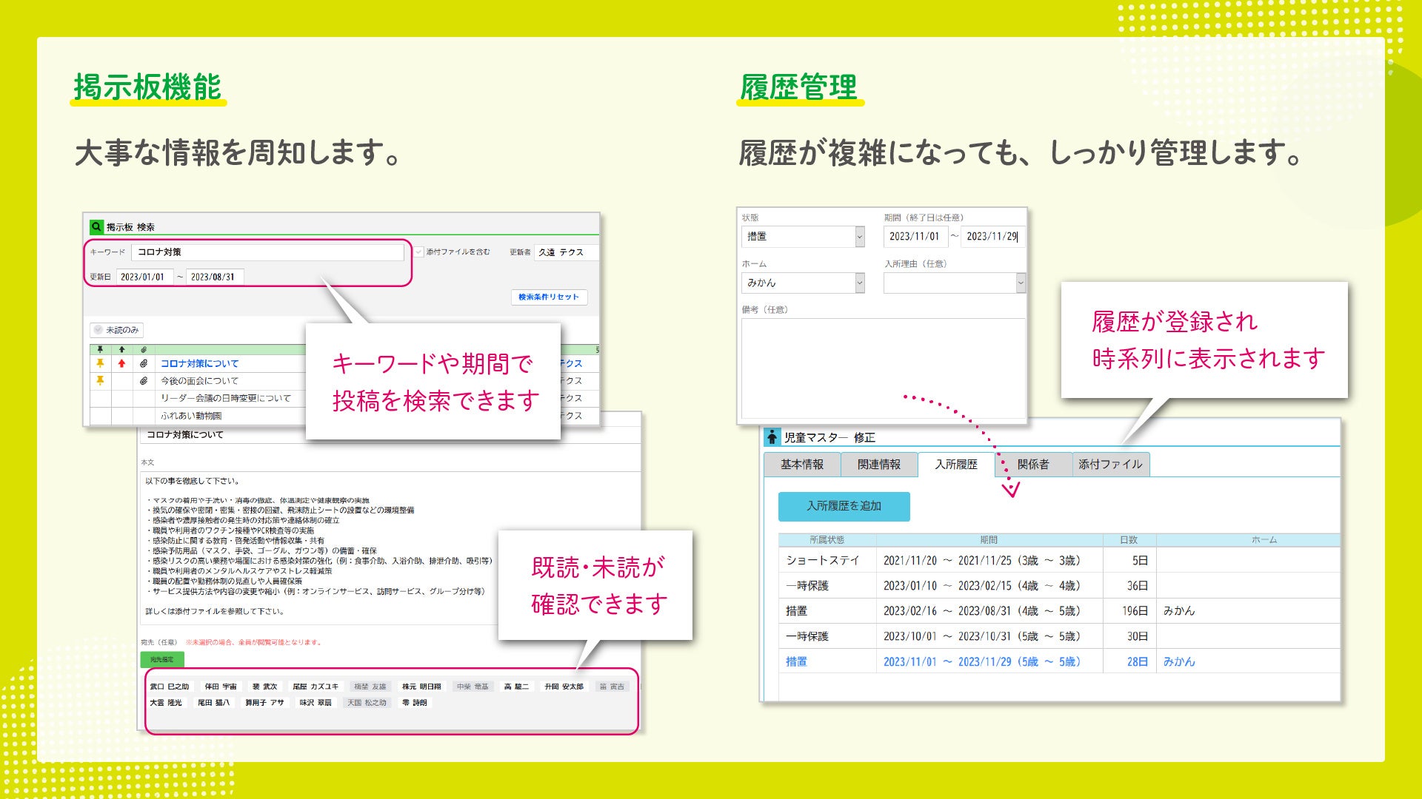Click red up arrow on コロナ対策について row
Viewport: 1422px width, 799px height.
[122, 363]
